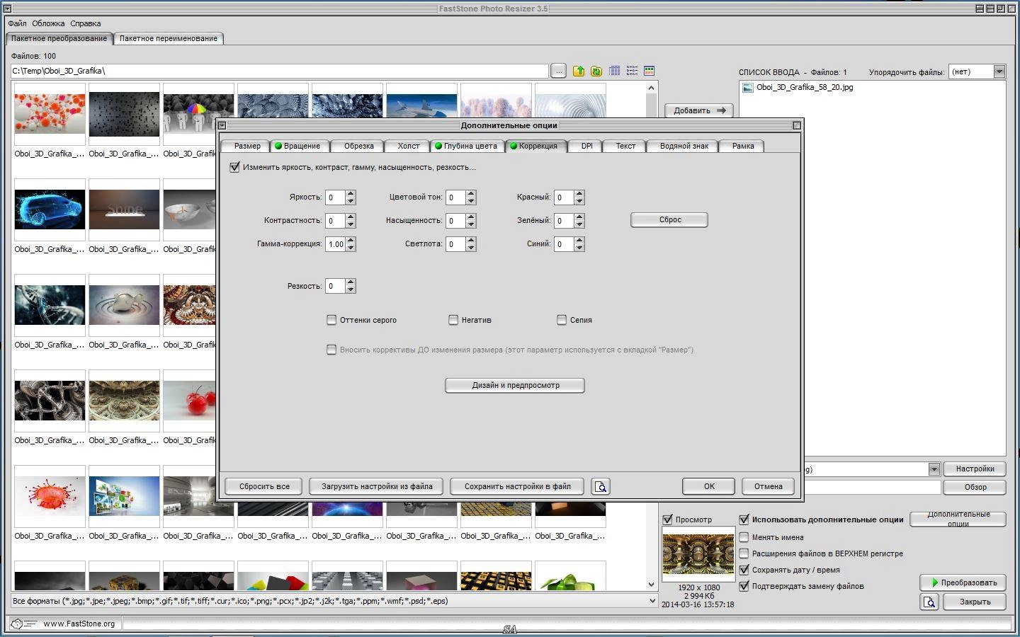
Task: Toggle 'Использовать дополнительные опции' checkbox
Action: click(744, 520)
